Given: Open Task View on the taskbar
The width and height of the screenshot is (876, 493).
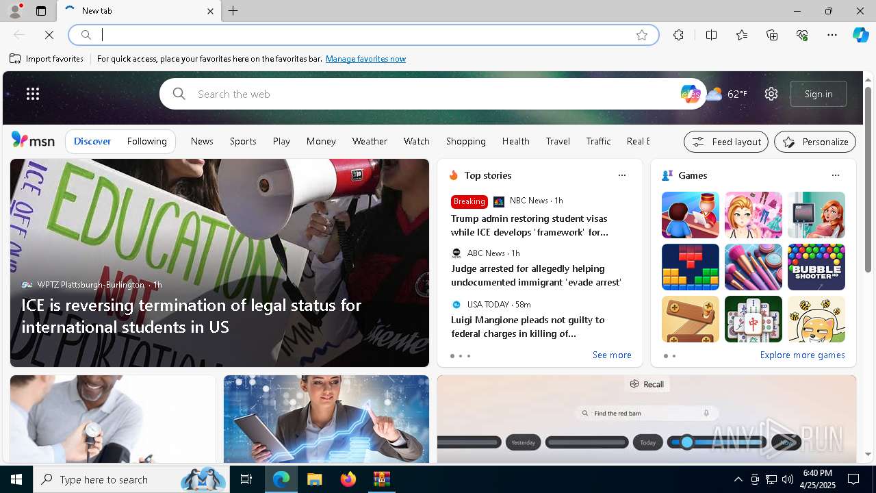Looking at the screenshot, I should click(x=246, y=479).
